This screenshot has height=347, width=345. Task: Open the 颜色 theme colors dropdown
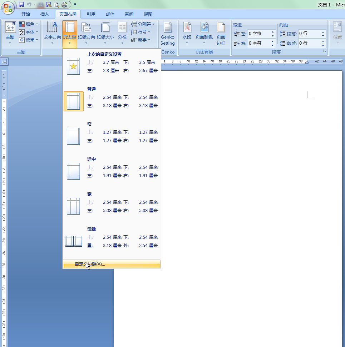pos(28,24)
